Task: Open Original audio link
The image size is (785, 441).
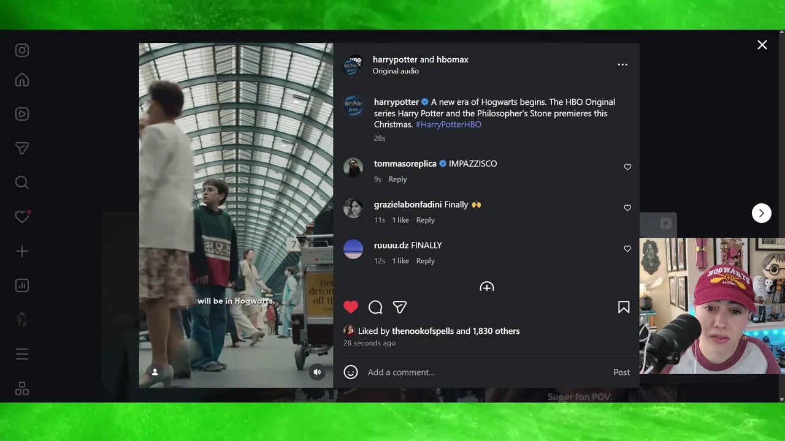Action: 396,71
